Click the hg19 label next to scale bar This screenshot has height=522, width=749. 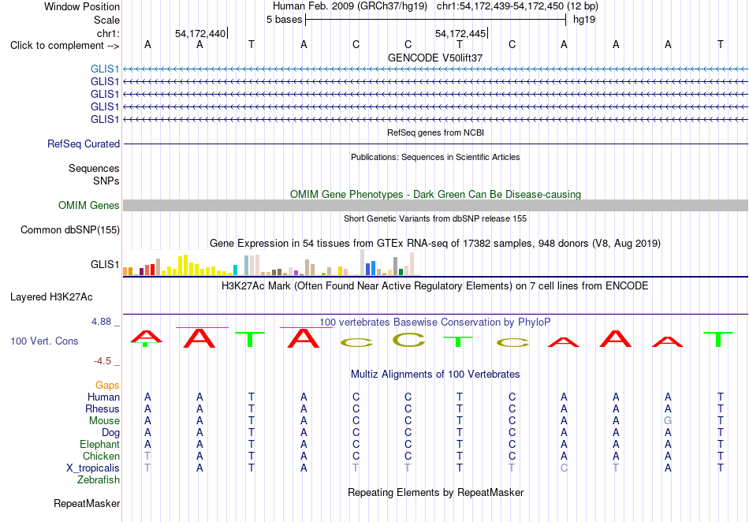tap(584, 20)
